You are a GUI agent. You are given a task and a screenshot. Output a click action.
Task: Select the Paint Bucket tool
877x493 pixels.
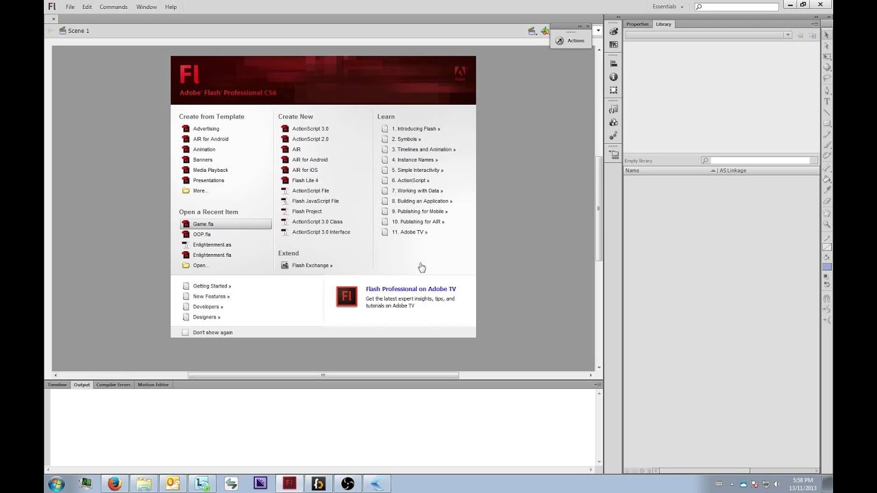click(x=827, y=178)
